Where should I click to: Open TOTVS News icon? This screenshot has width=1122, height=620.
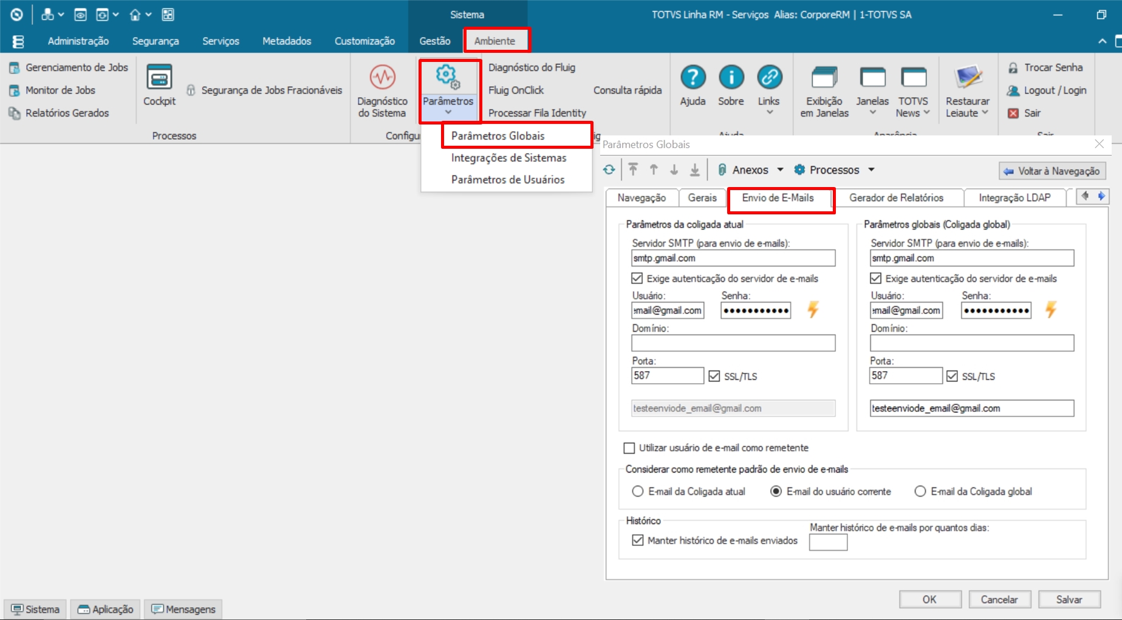coord(913,78)
